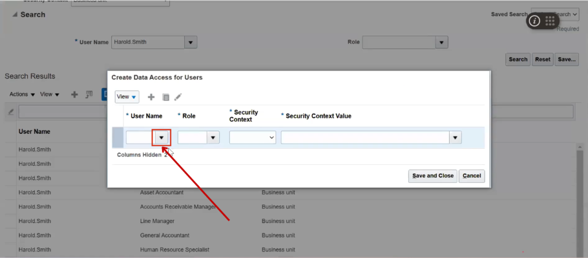Viewport: 588px width, 258px height.
Task: Click the Save and Close button
Action: coord(432,176)
